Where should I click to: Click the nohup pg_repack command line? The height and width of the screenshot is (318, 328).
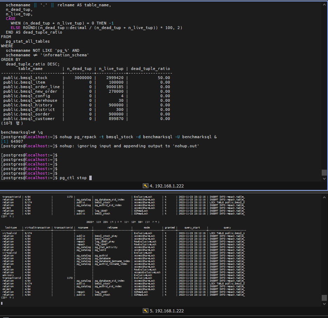[x=138, y=137]
